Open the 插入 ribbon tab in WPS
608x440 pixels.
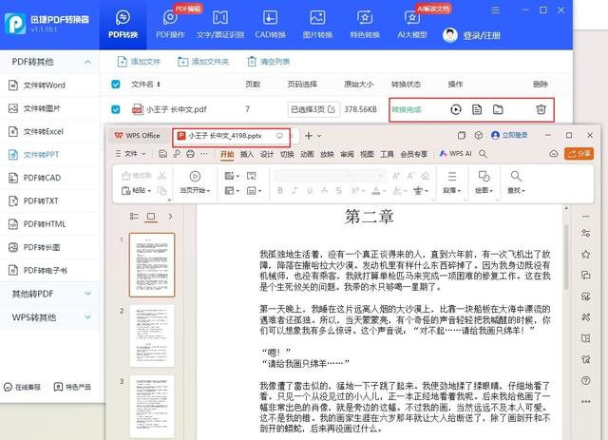247,154
